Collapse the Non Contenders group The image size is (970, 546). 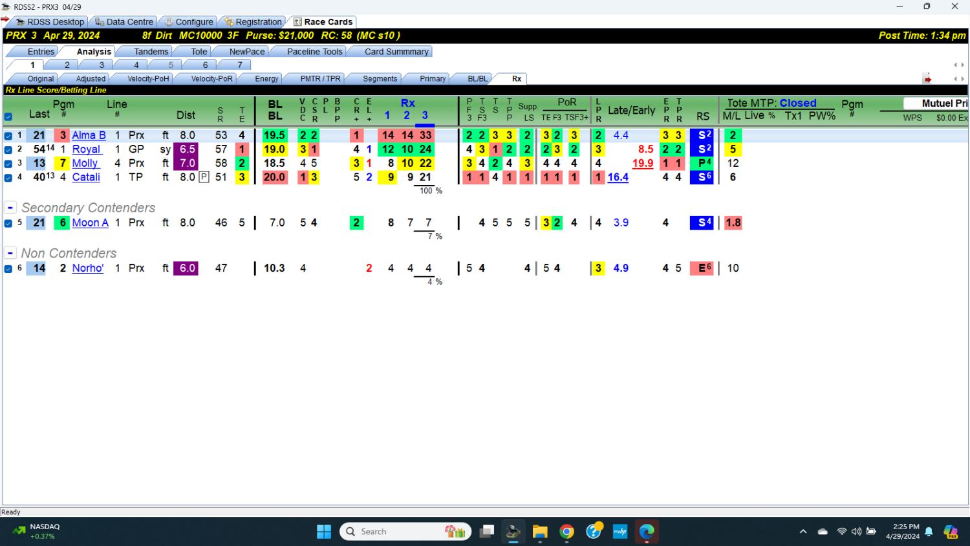10,253
